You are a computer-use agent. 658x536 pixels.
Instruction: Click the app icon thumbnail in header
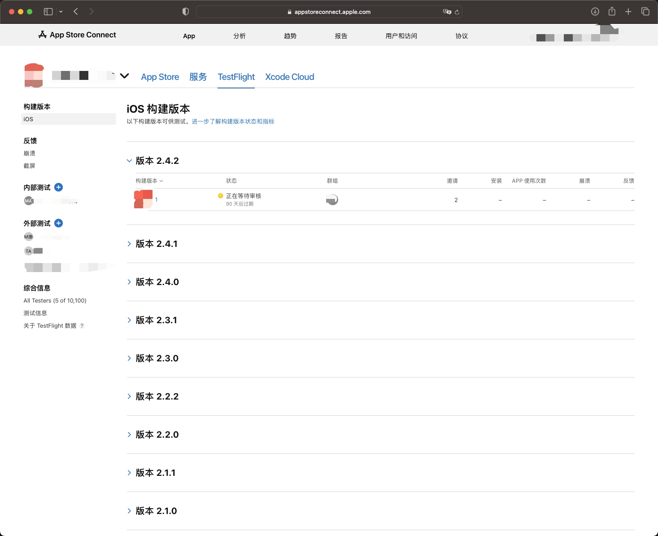(x=34, y=75)
